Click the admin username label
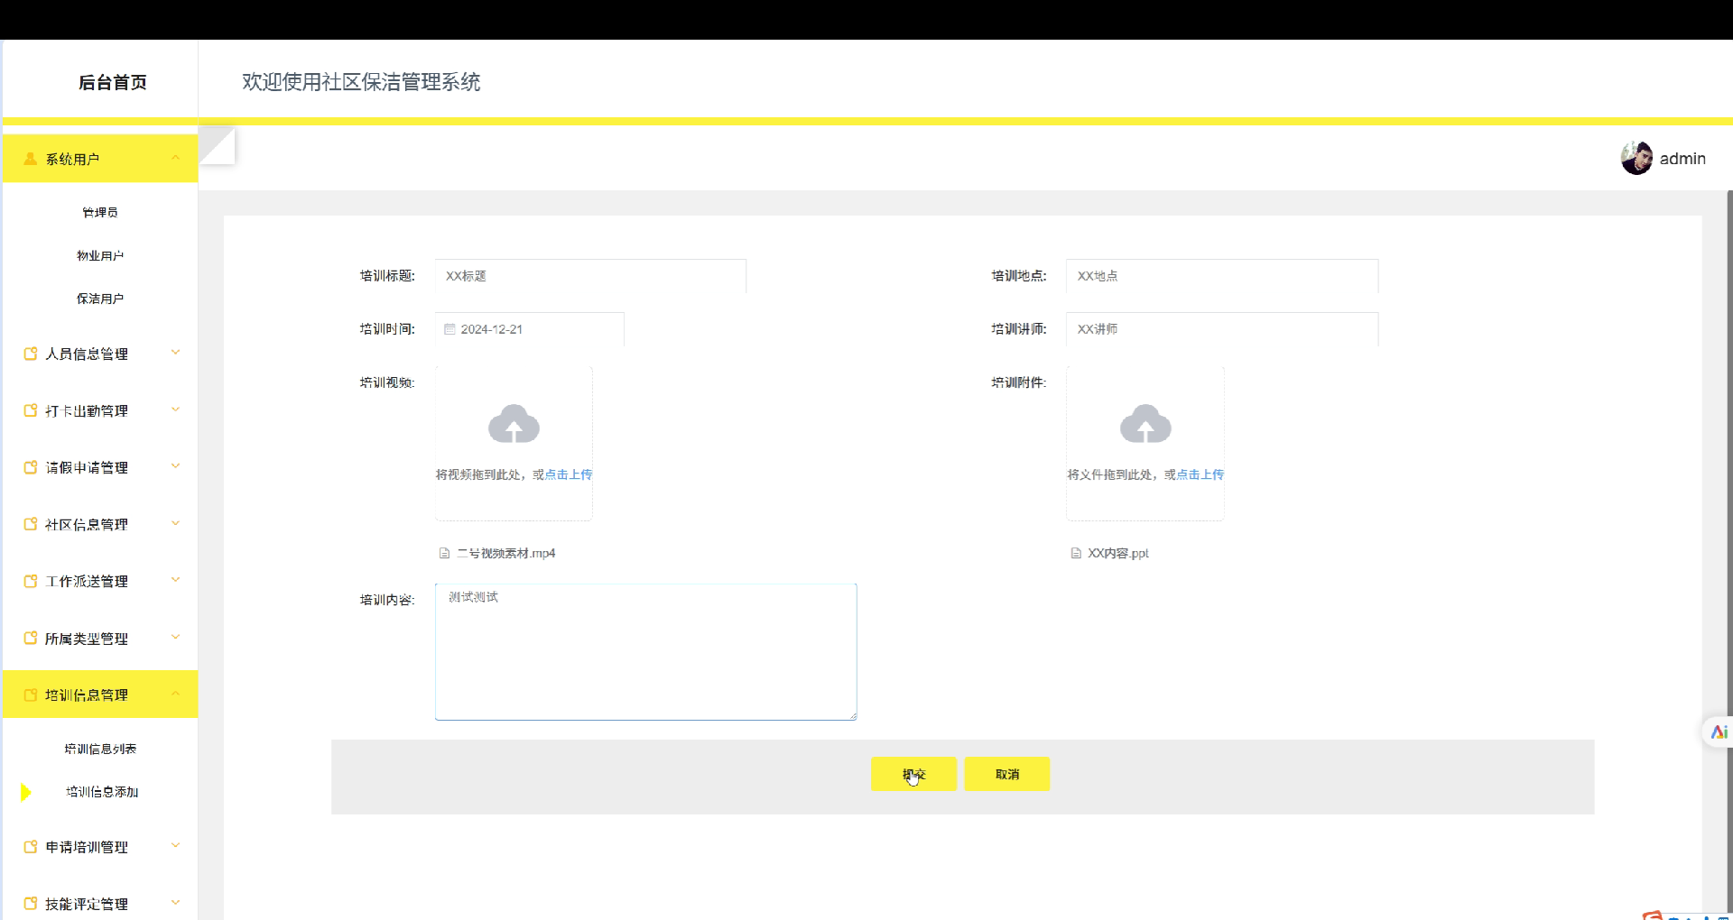This screenshot has width=1733, height=920. (x=1682, y=159)
